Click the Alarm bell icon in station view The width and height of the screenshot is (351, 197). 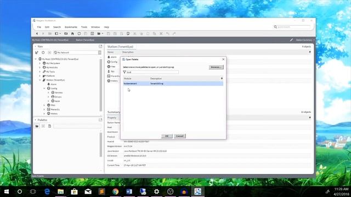(109, 57)
